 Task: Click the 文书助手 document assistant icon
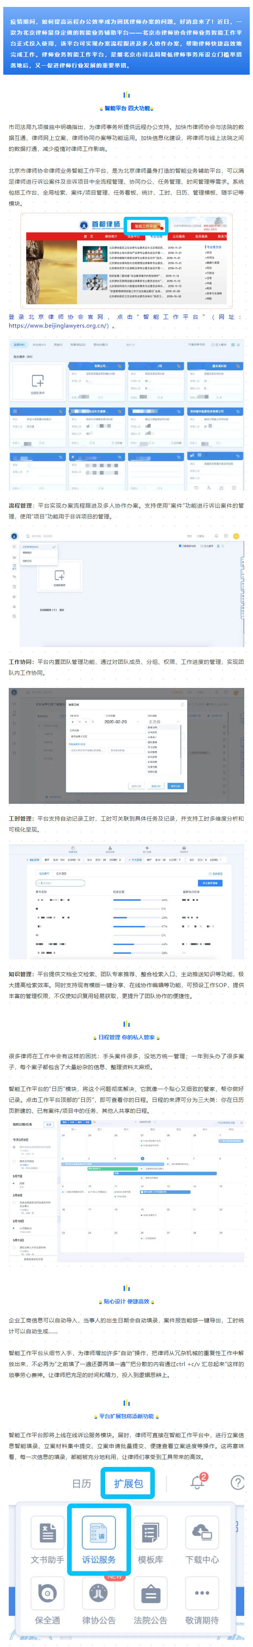click(48, 1532)
